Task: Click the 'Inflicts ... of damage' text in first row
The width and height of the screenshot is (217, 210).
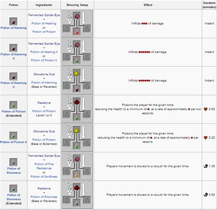Action: point(148,23)
